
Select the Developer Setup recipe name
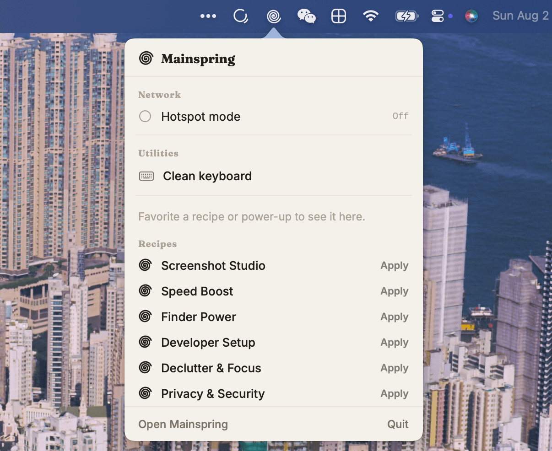click(x=208, y=343)
